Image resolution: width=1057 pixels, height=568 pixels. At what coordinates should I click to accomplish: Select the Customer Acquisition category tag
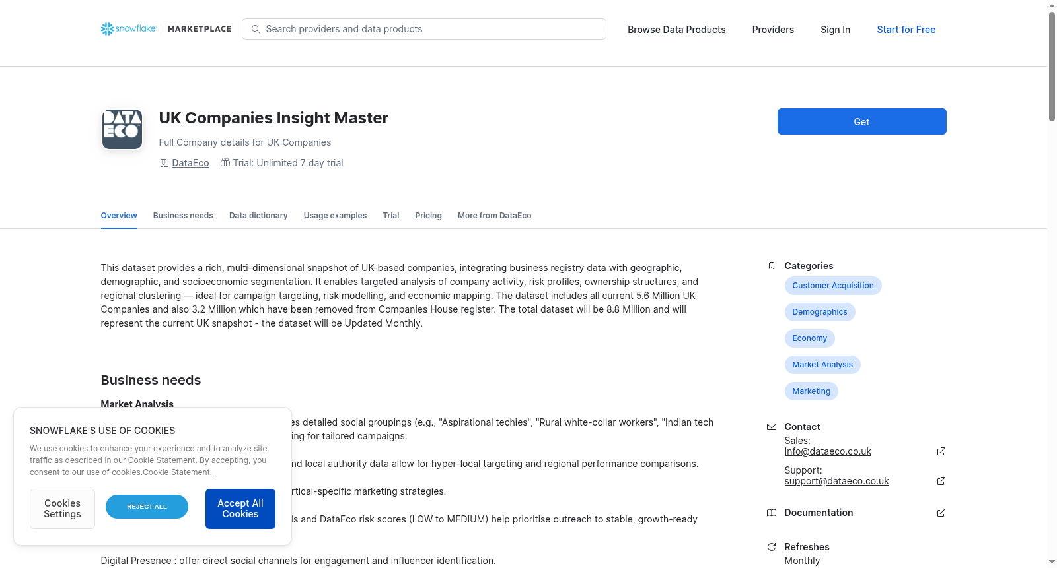coord(832,286)
